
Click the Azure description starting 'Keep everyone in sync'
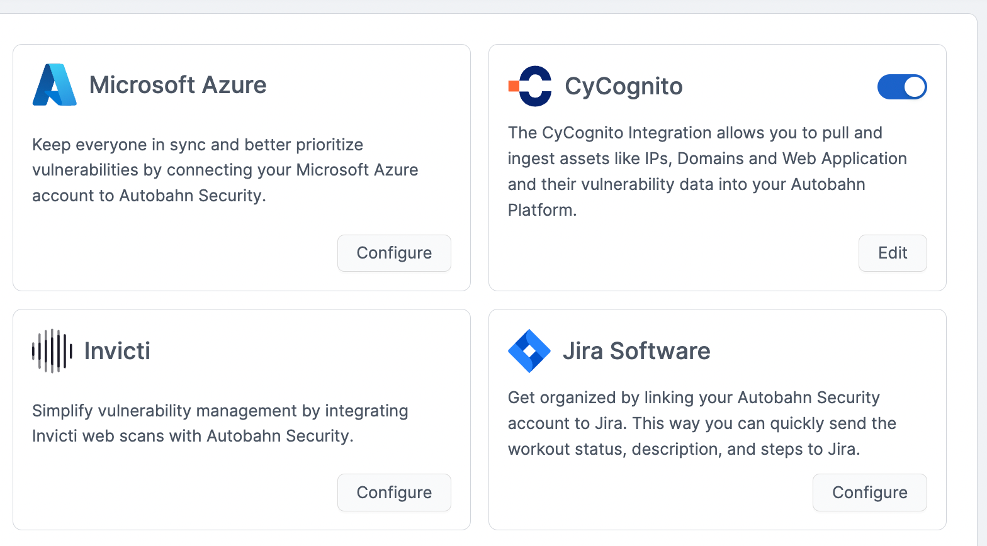tap(225, 170)
